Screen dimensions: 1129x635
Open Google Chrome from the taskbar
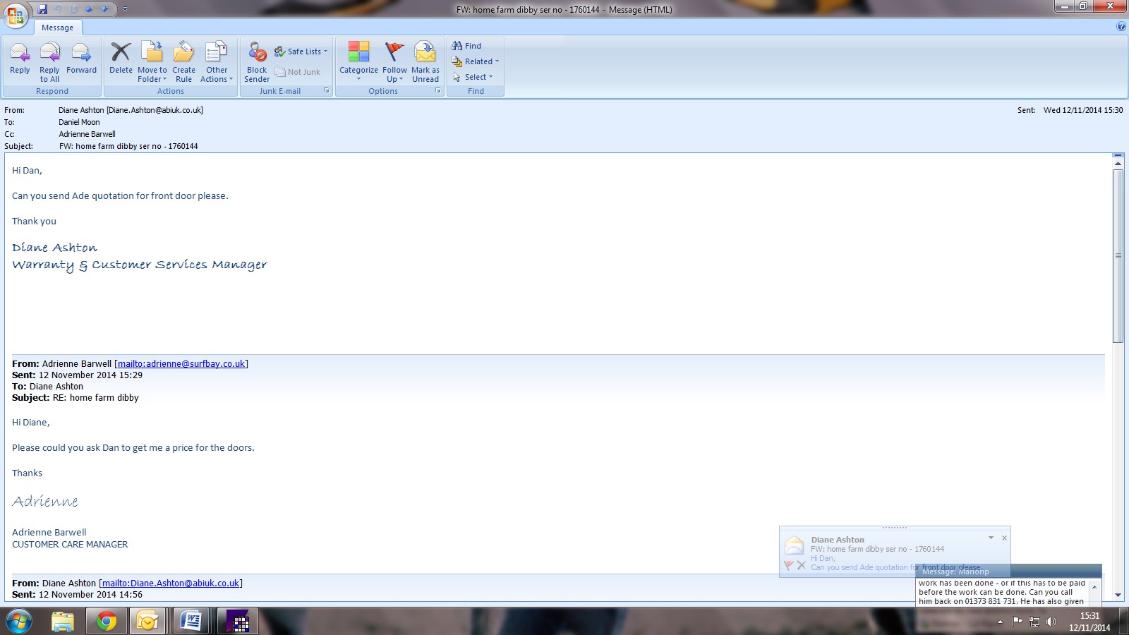(x=107, y=621)
